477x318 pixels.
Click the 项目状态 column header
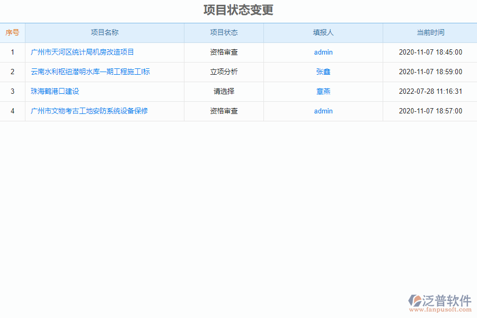(224, 32)
